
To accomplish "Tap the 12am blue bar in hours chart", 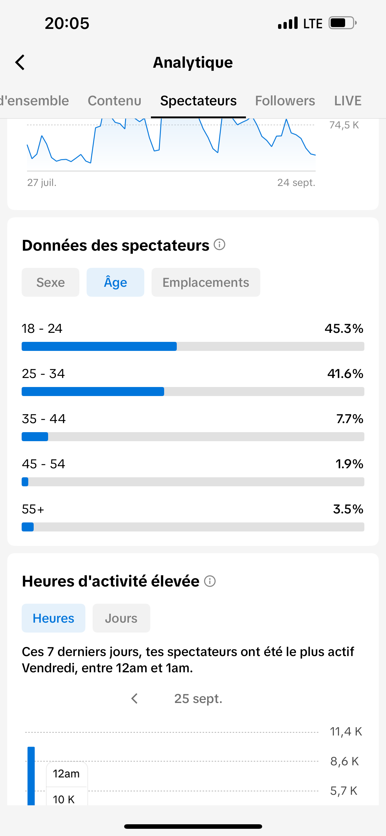I will [x=31, y=776].
